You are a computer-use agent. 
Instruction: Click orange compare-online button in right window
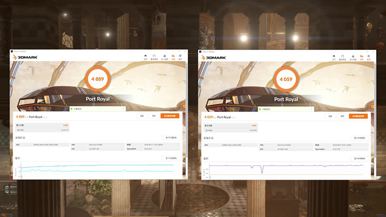pyautogui.click(x=358, y=116)
